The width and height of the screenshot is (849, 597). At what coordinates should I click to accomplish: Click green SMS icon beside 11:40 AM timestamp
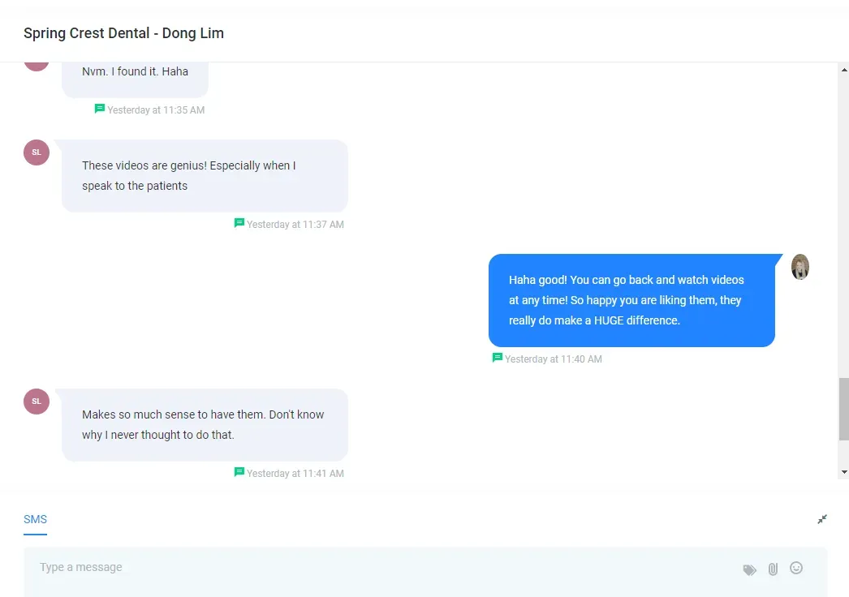497,358
